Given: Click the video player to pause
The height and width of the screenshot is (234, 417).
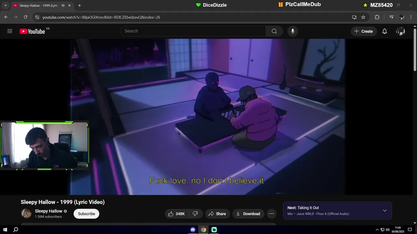Looking at the screenshot, I should click(x=208, y=117).
